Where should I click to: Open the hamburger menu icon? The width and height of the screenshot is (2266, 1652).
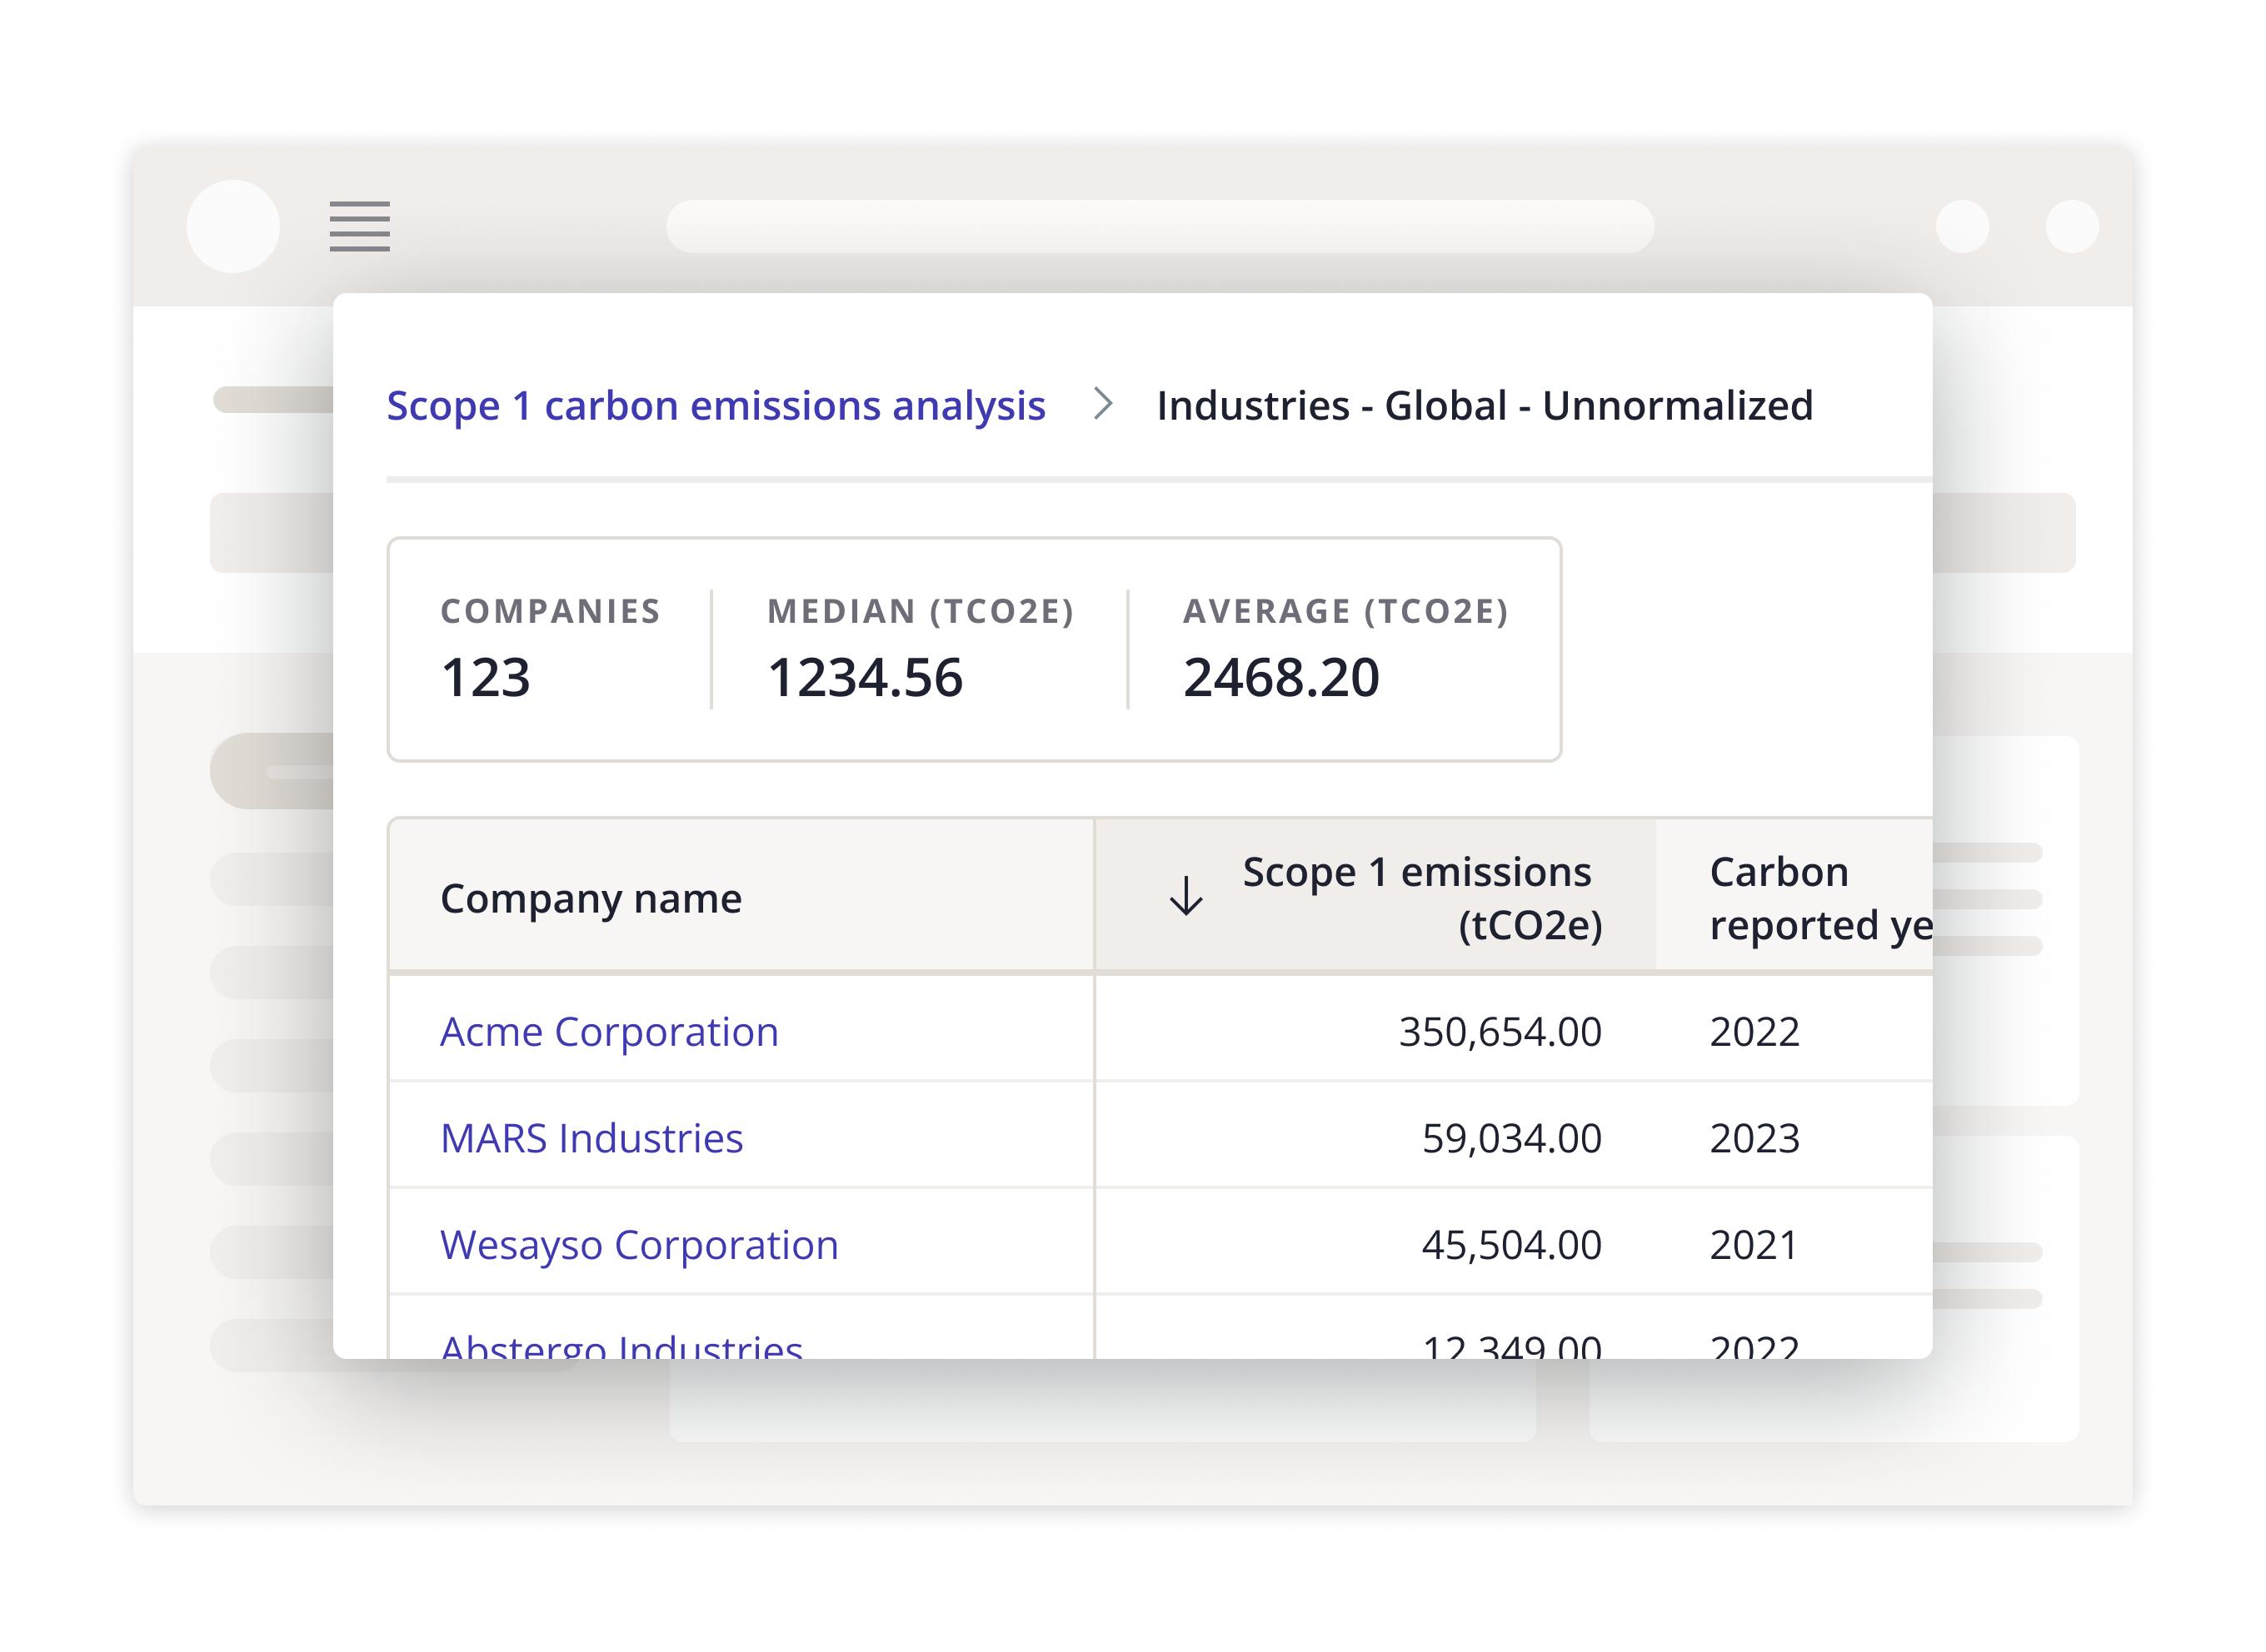click(359, 226)
